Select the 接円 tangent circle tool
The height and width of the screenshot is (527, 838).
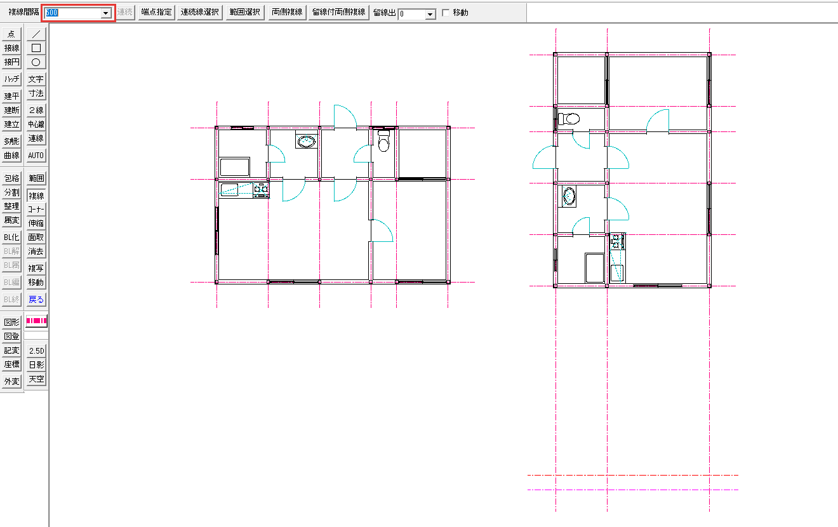(11, 62)
